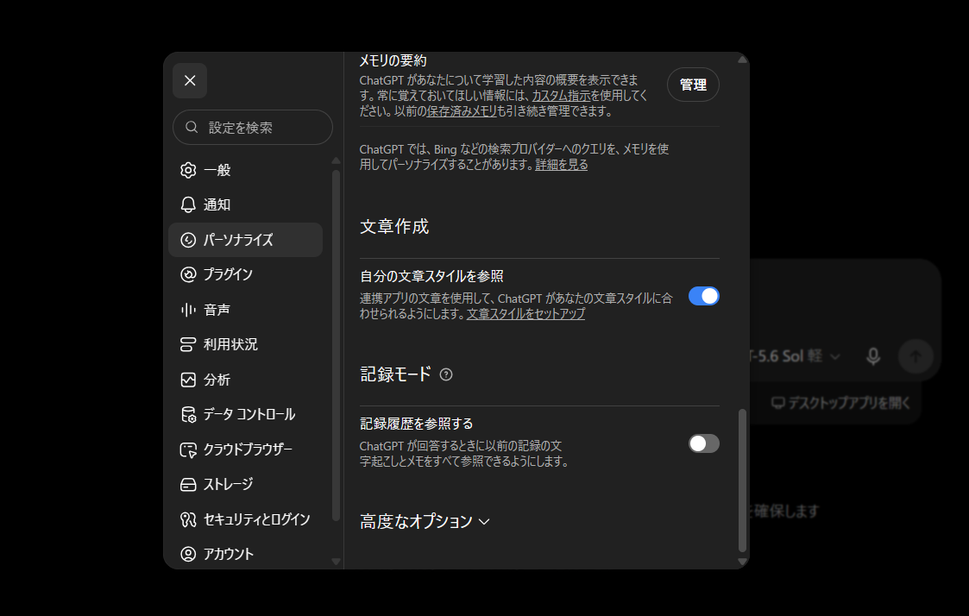Open the データ コントロール section
The width and height of the screenshot is (969, 616).
click(245, 414)
